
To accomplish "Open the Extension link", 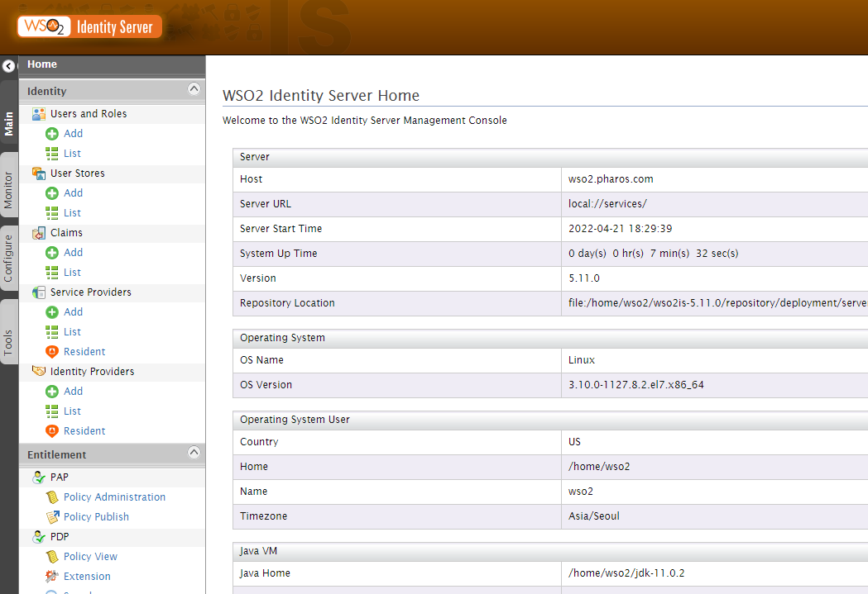I will [87, 577].
